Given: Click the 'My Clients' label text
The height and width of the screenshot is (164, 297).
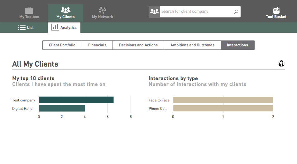Looking at the screenshot, I should coord(65,16).
